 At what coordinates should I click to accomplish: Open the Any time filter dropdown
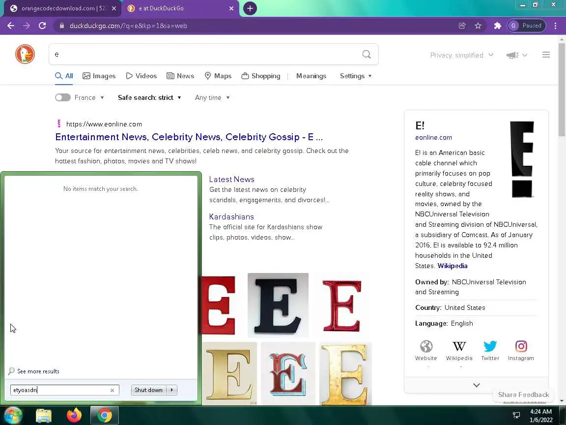(212, 97)
